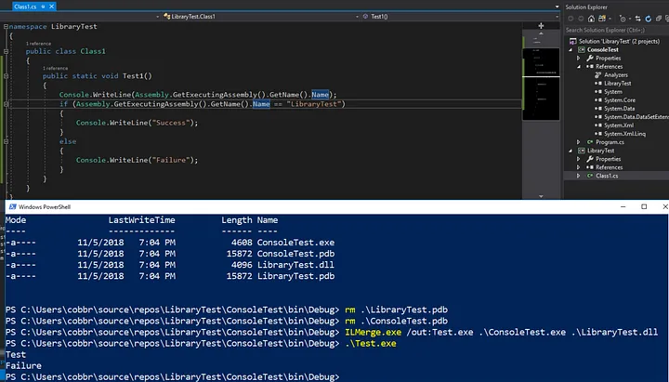Collapse the Test1() method outlining block

[6, 76]
